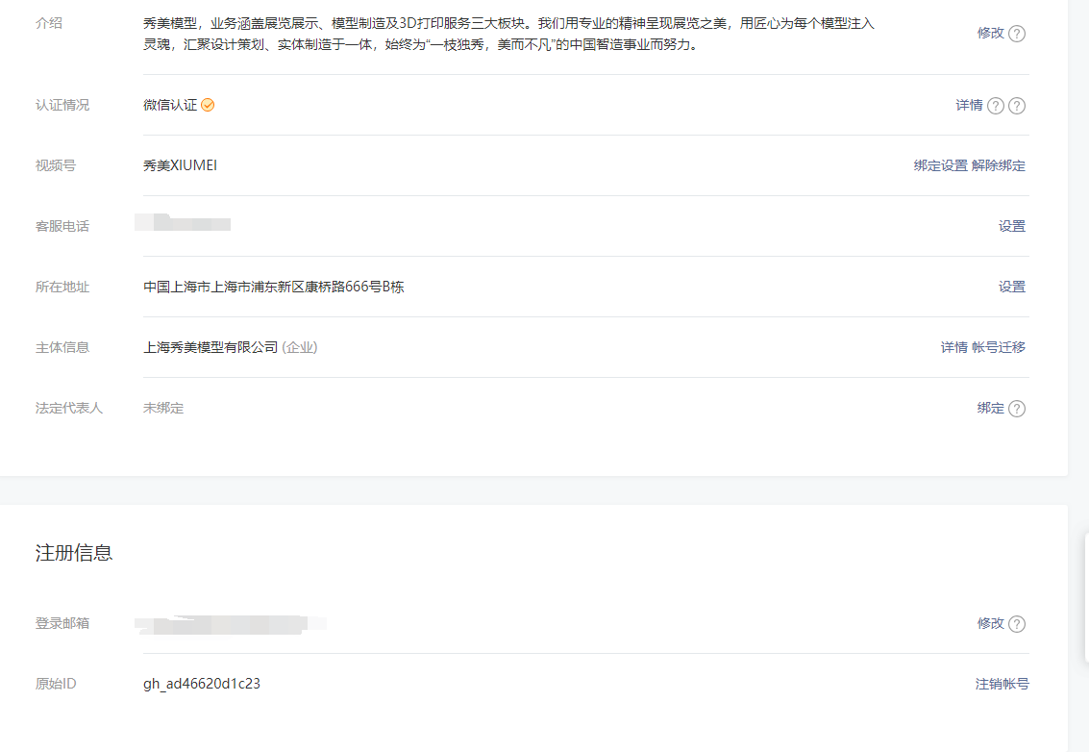Click 设置 link in 客服电话 row
Image resolution: width=1089 pixels, height=752 pixels.
coord(1012,227)
